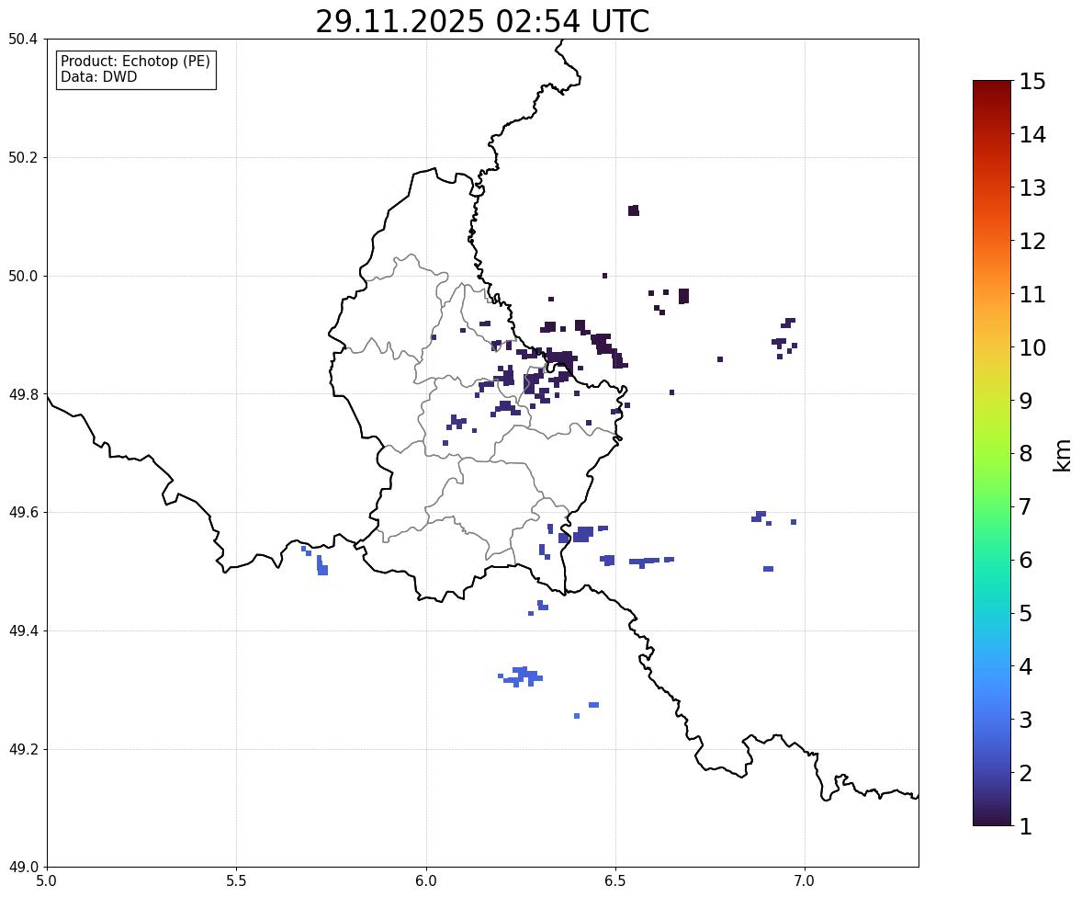Screen dimensions: 1082x897
Task: Click the latitude axis label 49.0
Action: [23, 868]
